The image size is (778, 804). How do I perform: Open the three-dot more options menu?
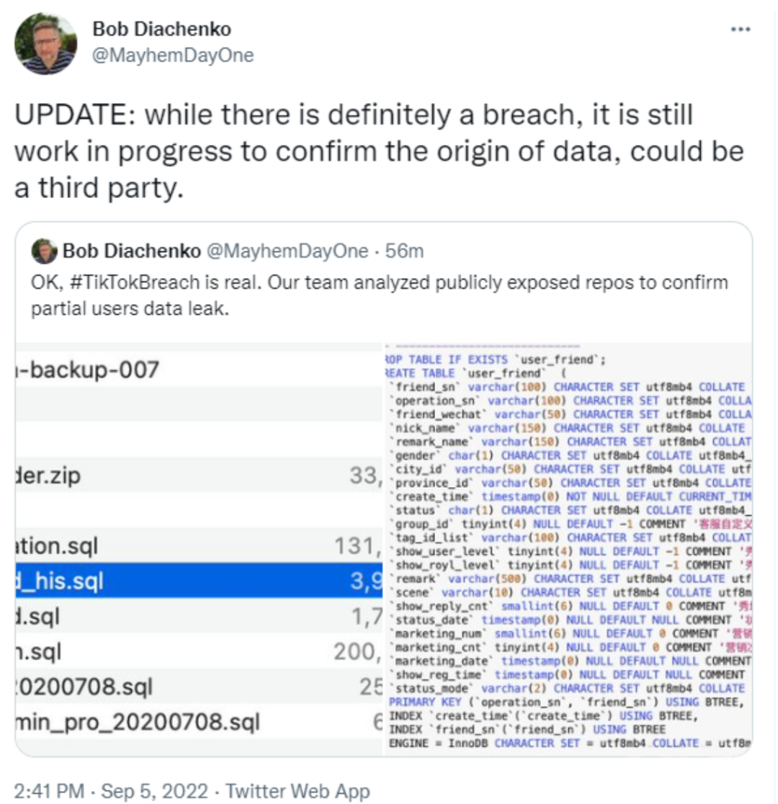[x=740, y=30]
